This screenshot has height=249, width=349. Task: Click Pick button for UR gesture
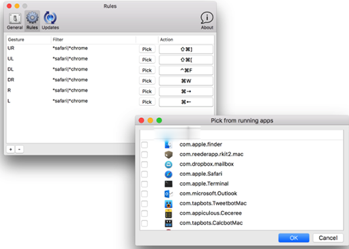147,49
